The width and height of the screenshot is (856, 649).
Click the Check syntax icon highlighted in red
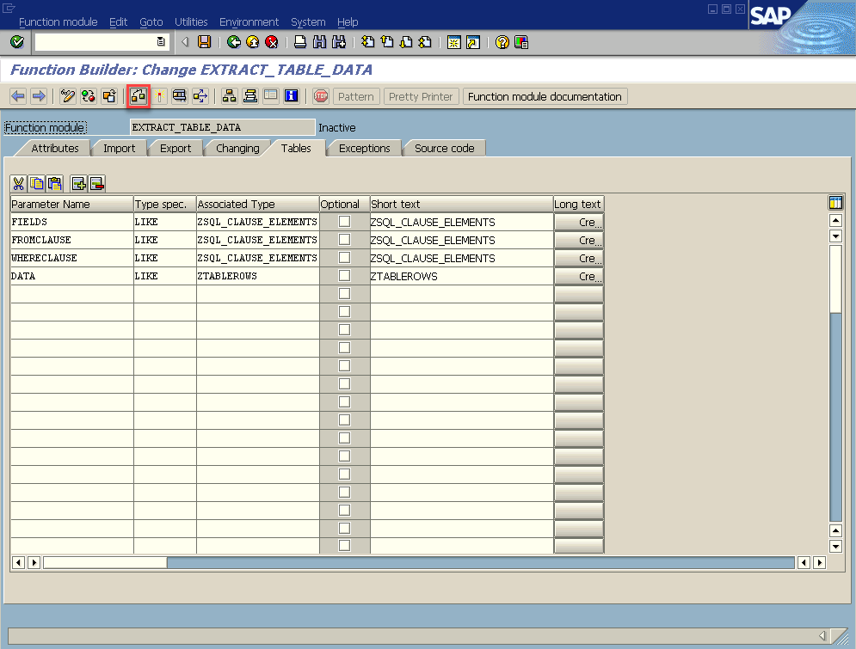tap(139, 96)
